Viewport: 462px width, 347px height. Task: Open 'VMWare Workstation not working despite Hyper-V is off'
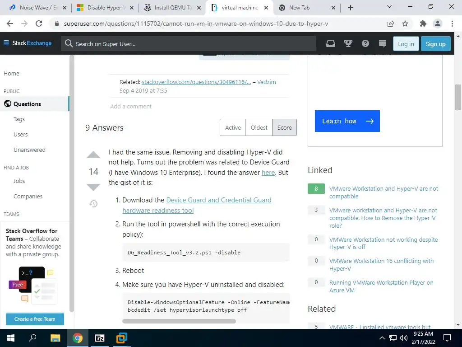coord(383,243)
